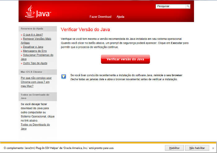This screenshot has width=217, height=153.
Task: Click the Java logo in the header
Action: (x=38, y=12)
